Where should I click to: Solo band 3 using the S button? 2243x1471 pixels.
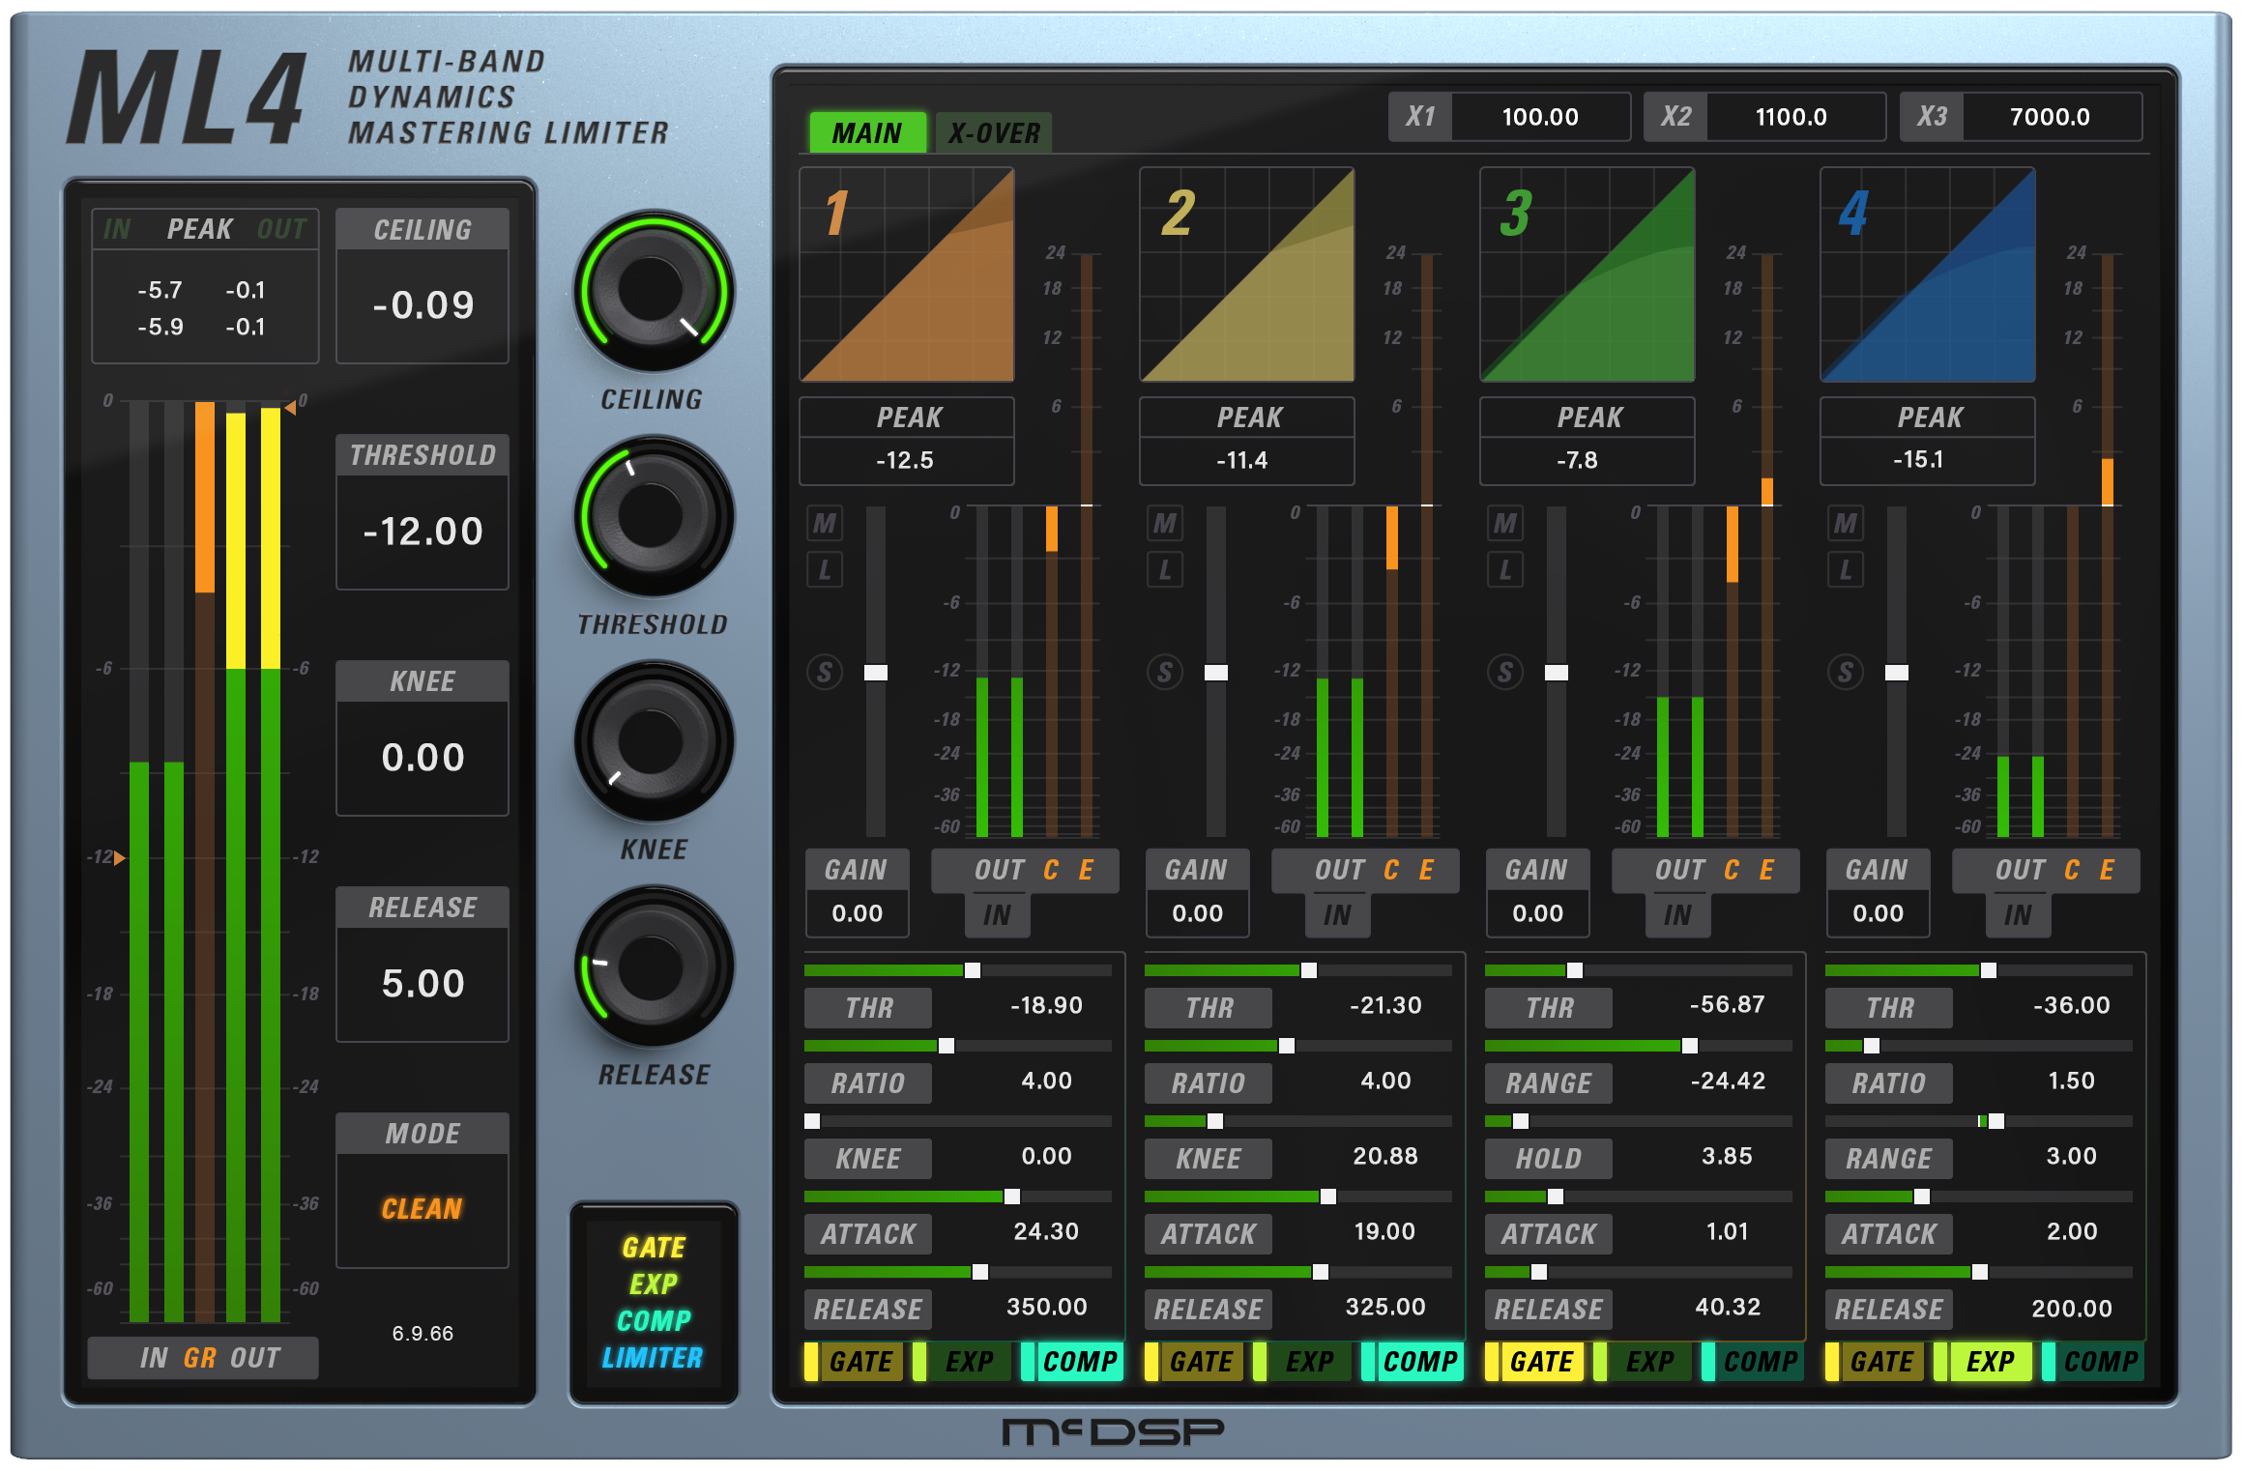1504,673
